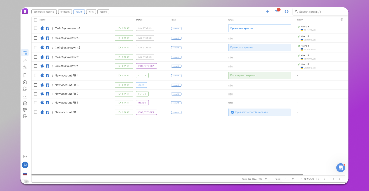Select the 'арбитраж трафика' tag filter
The image size is (369, 191).
point(44,12)
